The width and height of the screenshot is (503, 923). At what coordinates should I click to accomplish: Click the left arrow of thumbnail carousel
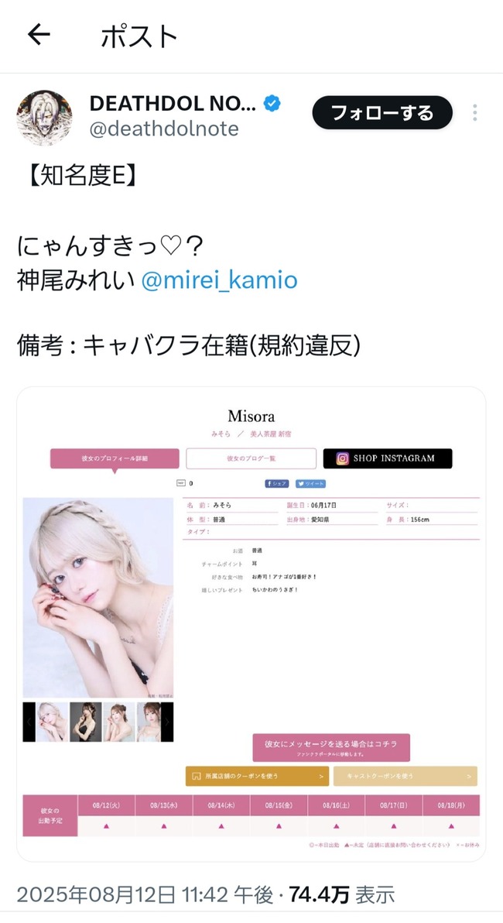pos(29,722)
